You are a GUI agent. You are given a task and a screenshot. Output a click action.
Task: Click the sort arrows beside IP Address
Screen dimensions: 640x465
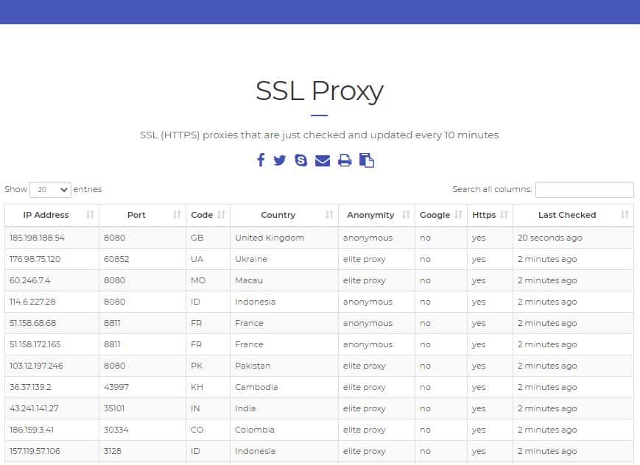tap(88, 215)
